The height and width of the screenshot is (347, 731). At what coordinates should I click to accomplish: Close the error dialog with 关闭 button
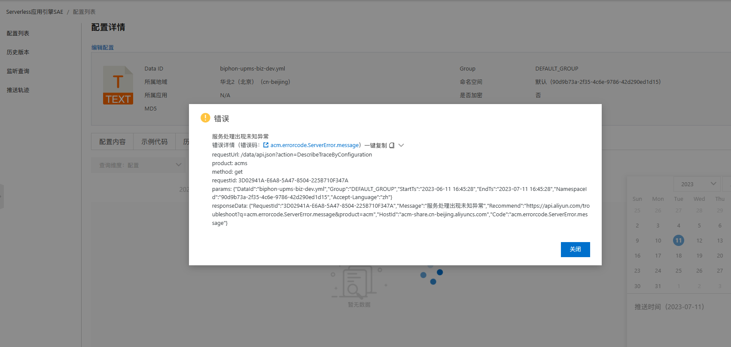pyautogui.click(x=575, y=249)
